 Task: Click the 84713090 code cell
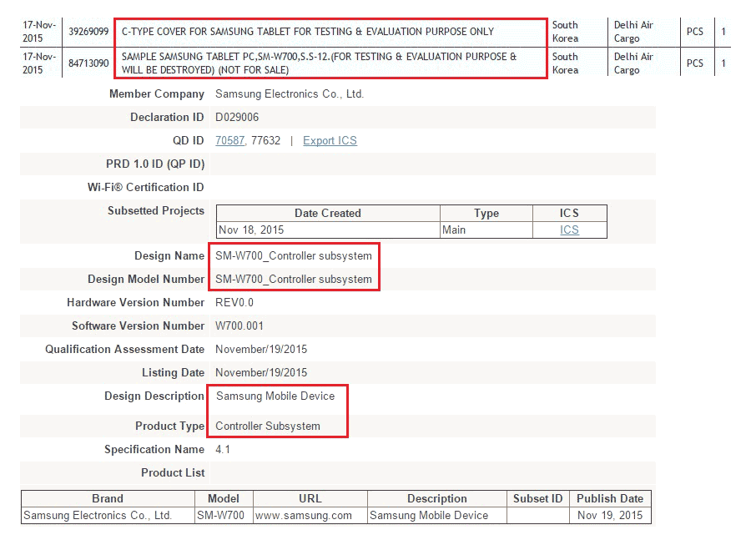point(88,63)
